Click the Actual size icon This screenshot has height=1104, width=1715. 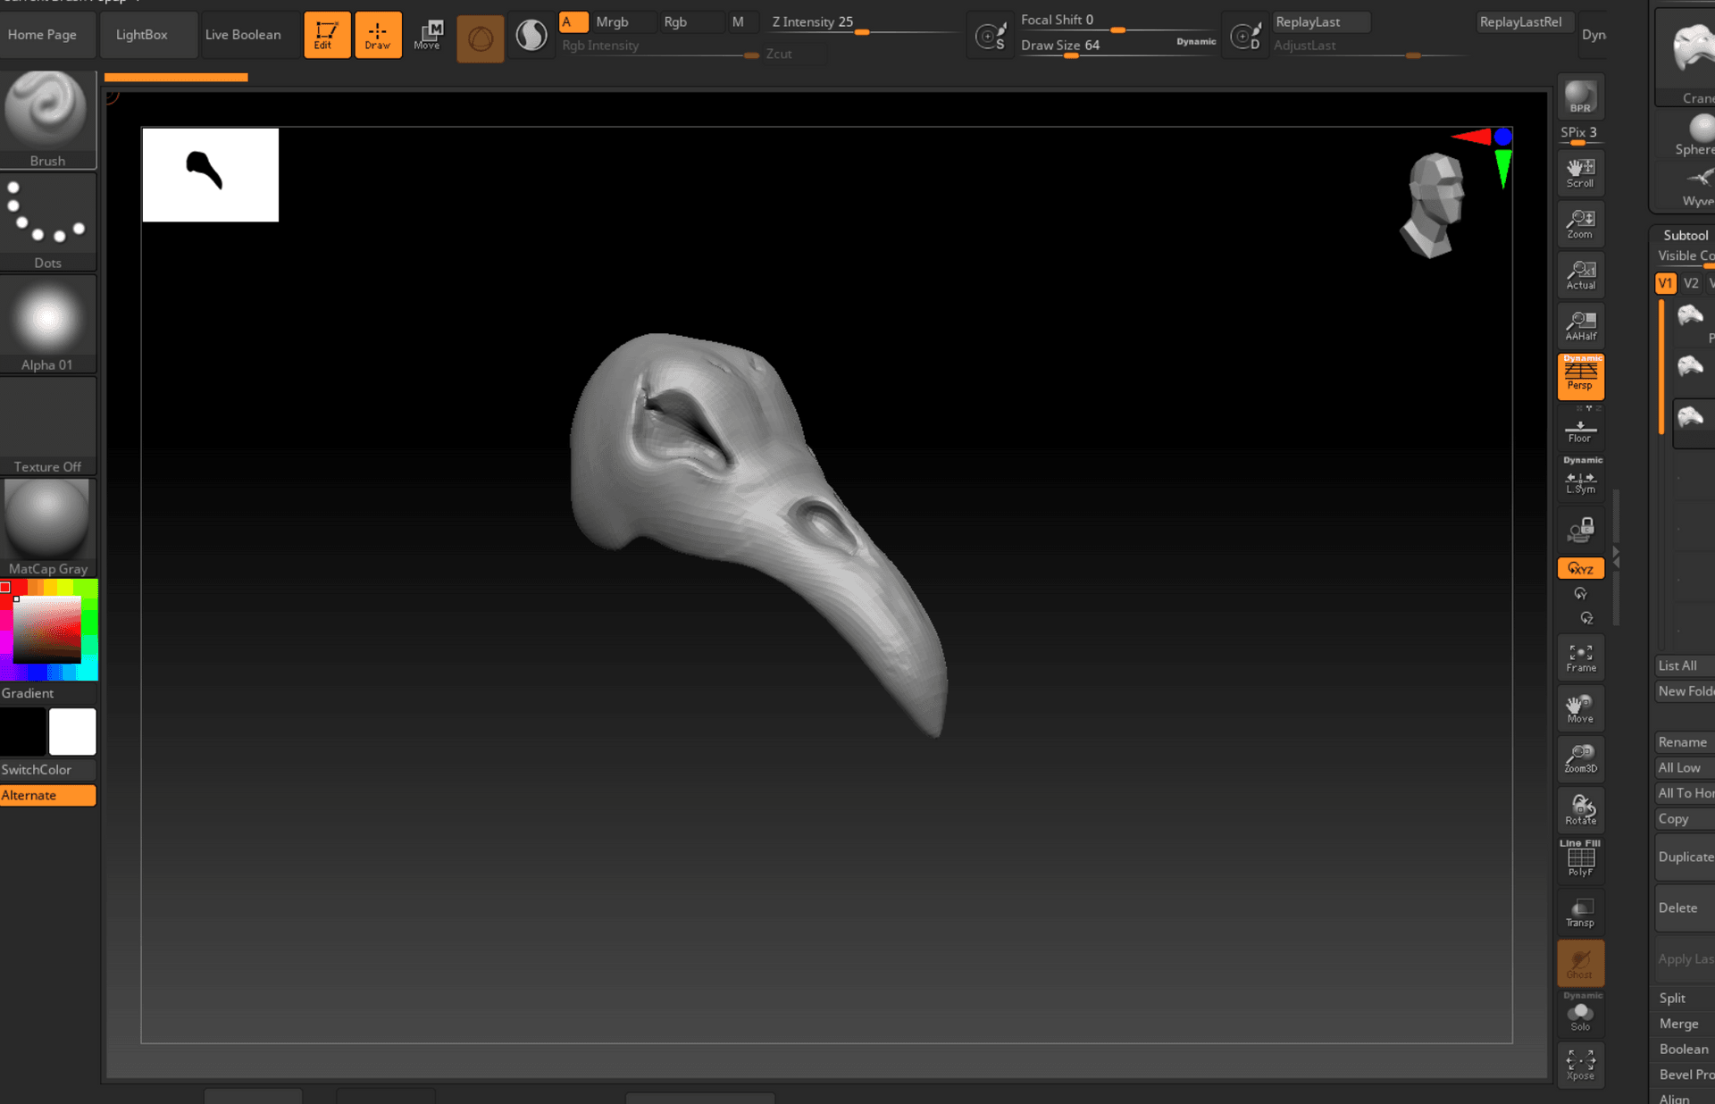coord(1579,275)
